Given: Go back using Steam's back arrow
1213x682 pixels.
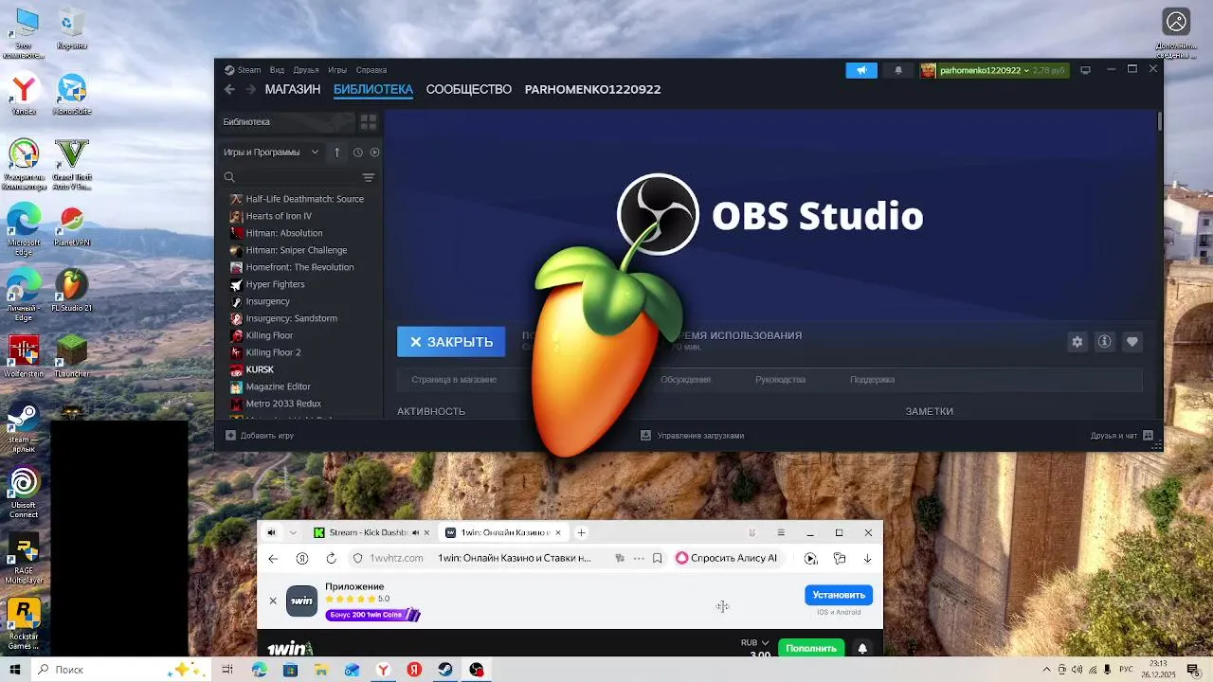Looking at the screenshot, I should [x=229, y=89].
